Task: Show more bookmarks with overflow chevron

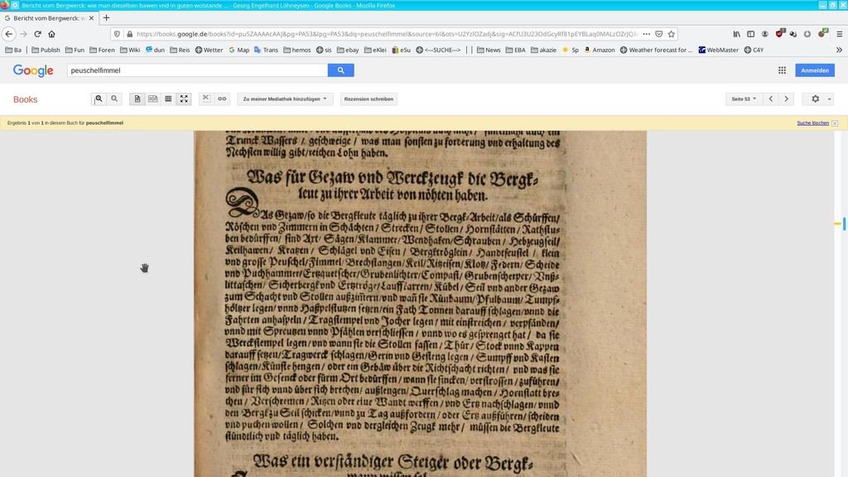Action: pyautogui.click(x=840, y=50)
